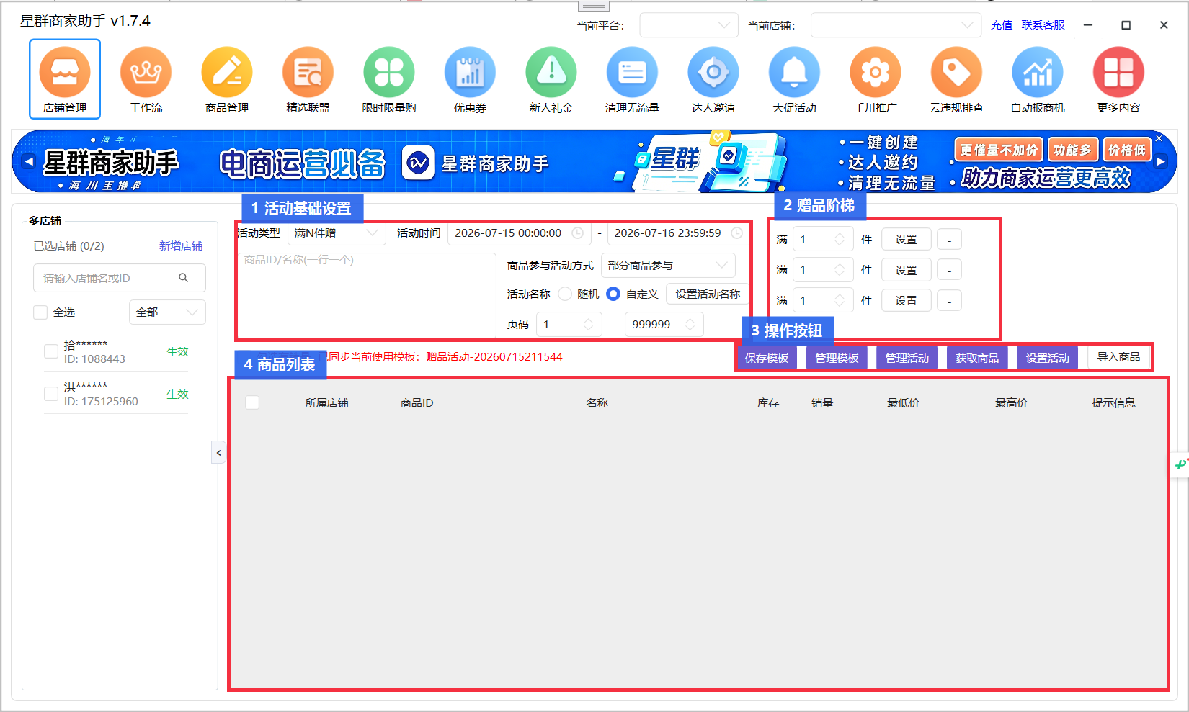This screenshot has width=1189, height=712.
Task: Open the 全部 store filter dropdown
Action: 167,312
